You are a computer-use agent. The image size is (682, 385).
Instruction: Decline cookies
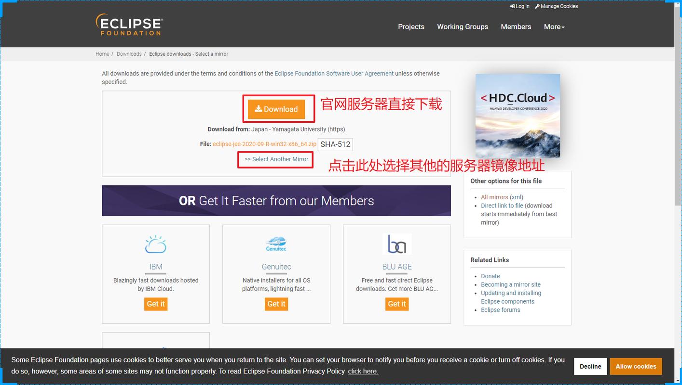pos(590,366)
